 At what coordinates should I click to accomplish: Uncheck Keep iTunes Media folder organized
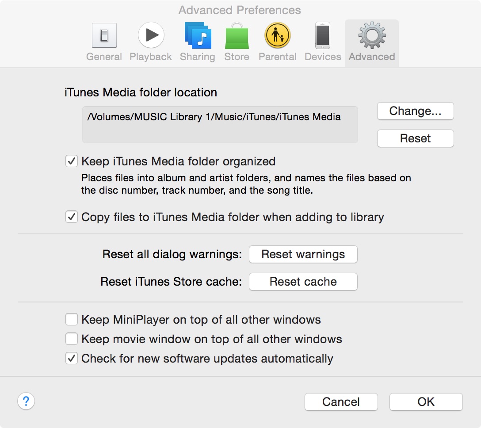[x=72, y=161]
